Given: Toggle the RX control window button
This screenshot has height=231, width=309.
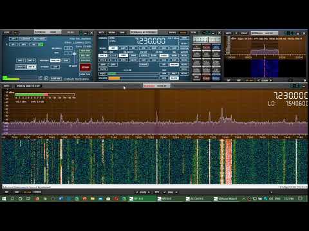Looking at the screenshot, I should tap(33, 44).
